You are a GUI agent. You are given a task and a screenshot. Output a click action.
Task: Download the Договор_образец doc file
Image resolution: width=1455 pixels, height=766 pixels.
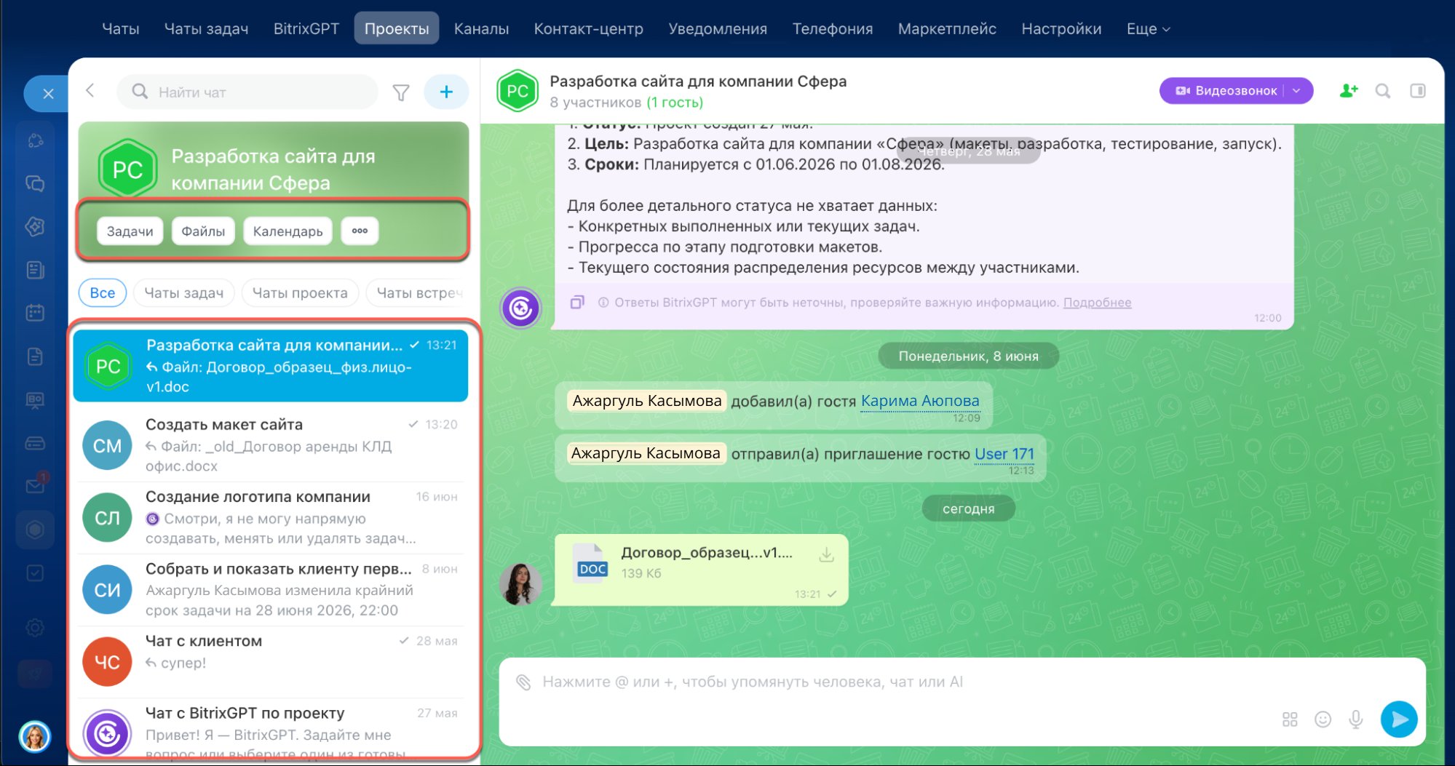pos(826,555)
